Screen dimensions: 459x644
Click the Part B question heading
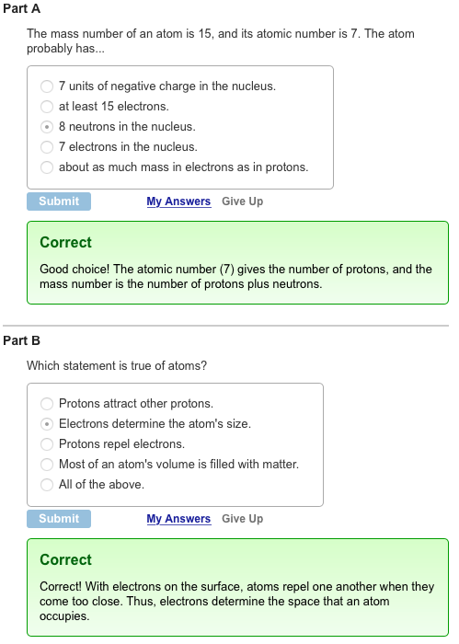pos(21,340)
